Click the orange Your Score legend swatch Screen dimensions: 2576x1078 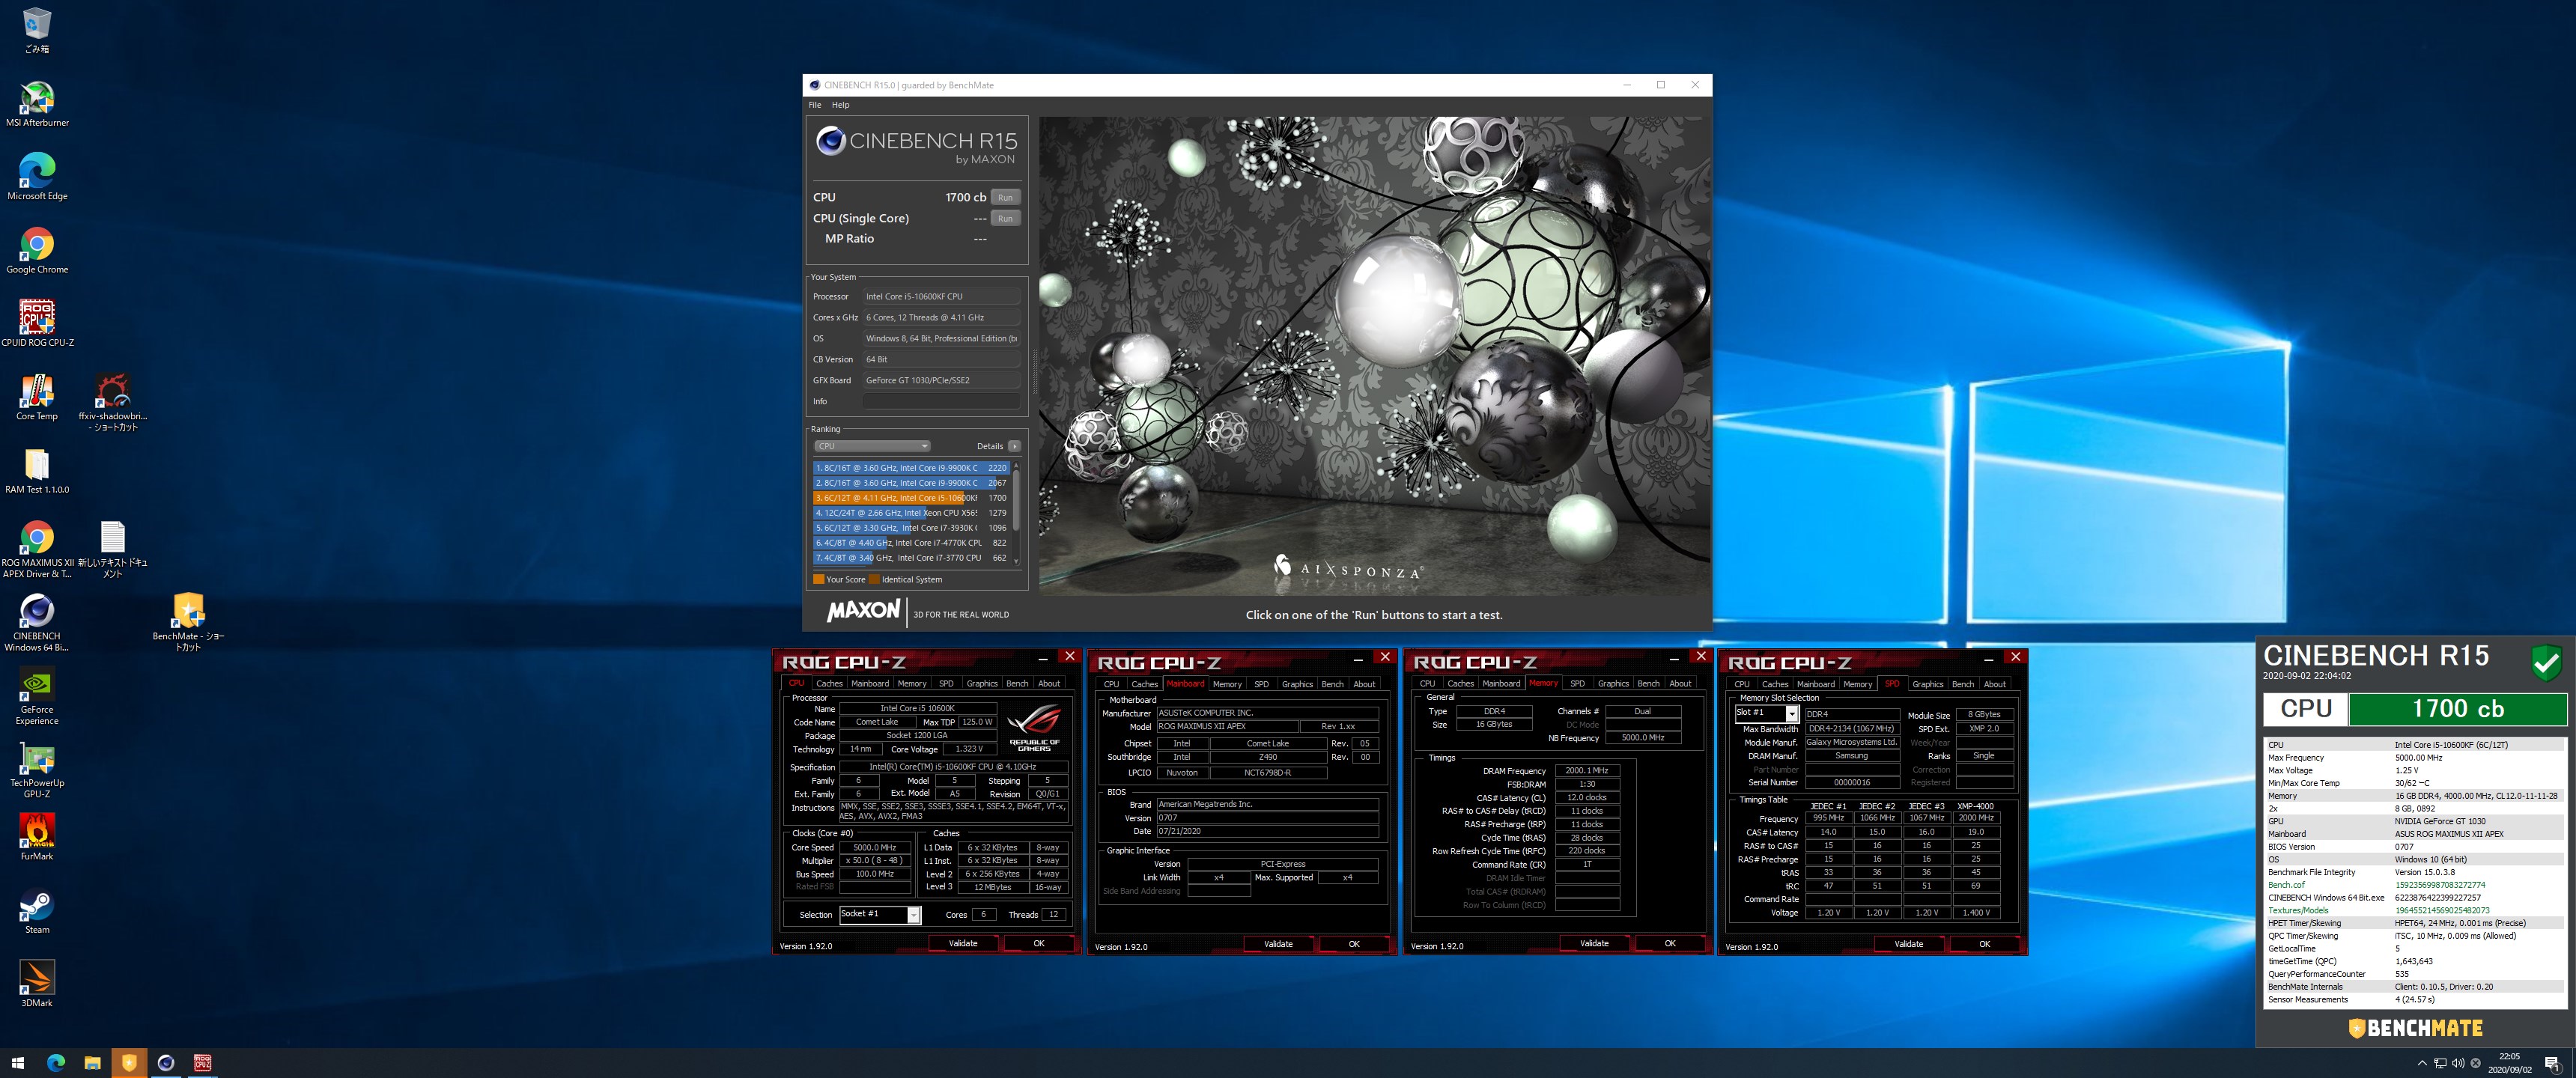pyautogui.click(x=819, y=579)
